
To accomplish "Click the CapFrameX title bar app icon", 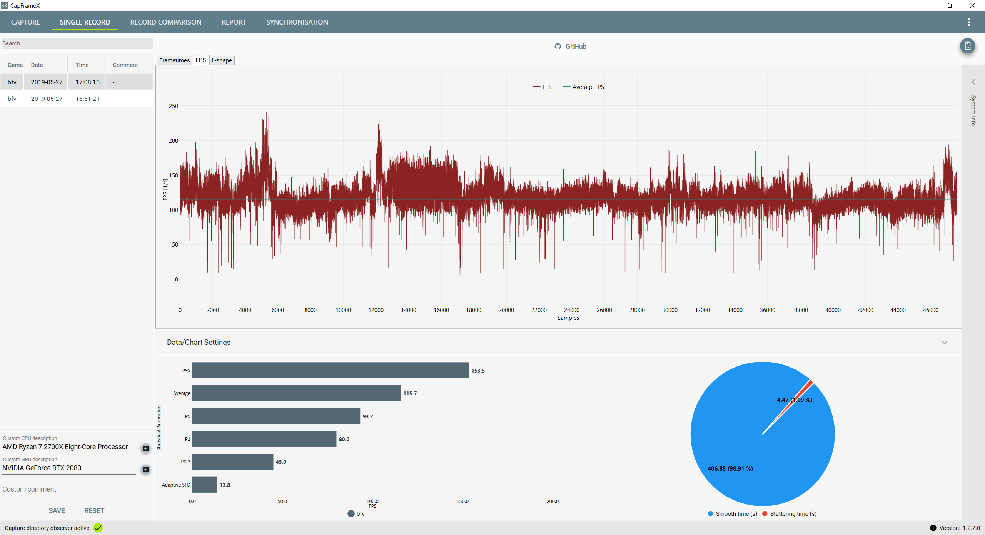I will point(5,5).
